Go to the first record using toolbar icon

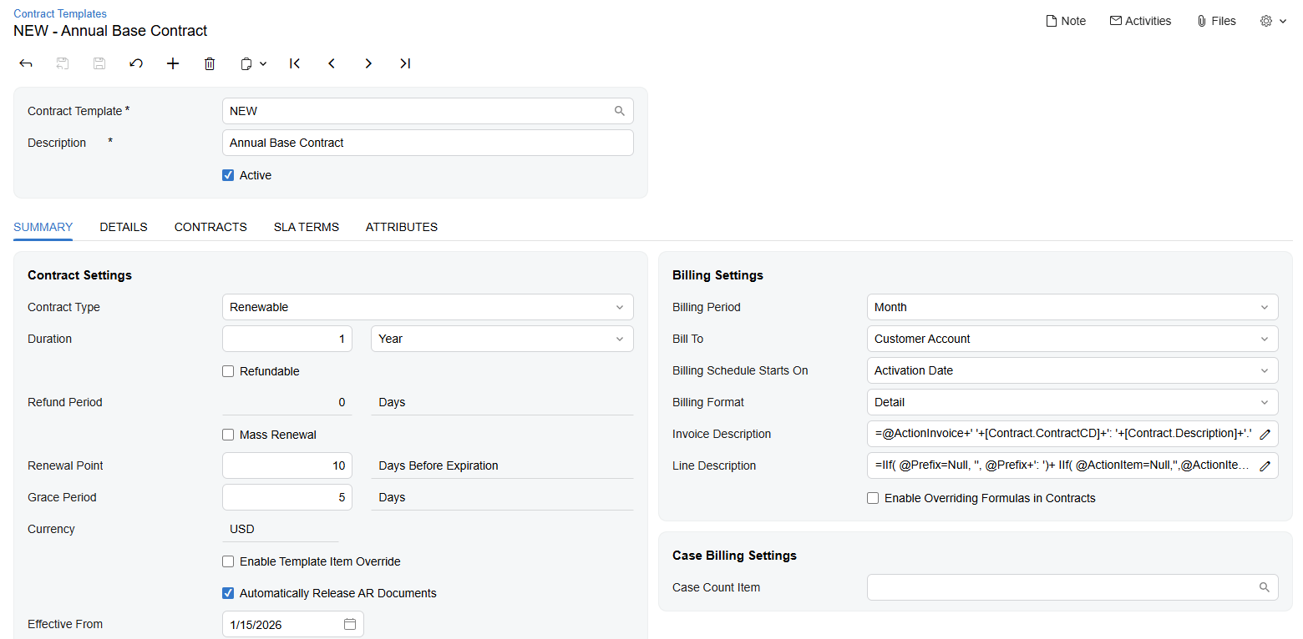click(x=295, y=63)
